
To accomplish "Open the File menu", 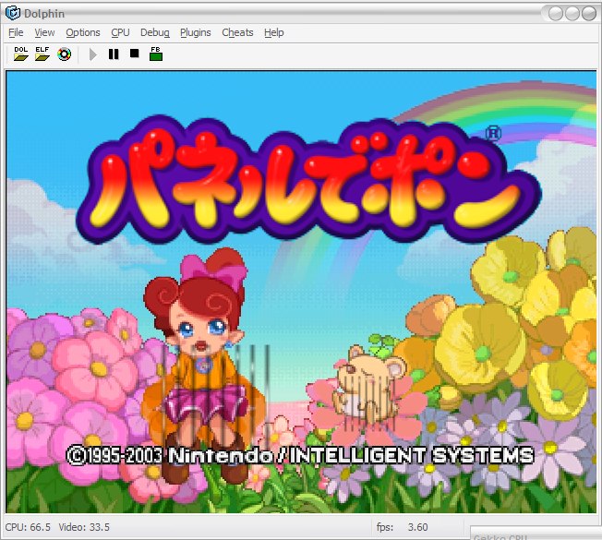I will click(16, 32).
